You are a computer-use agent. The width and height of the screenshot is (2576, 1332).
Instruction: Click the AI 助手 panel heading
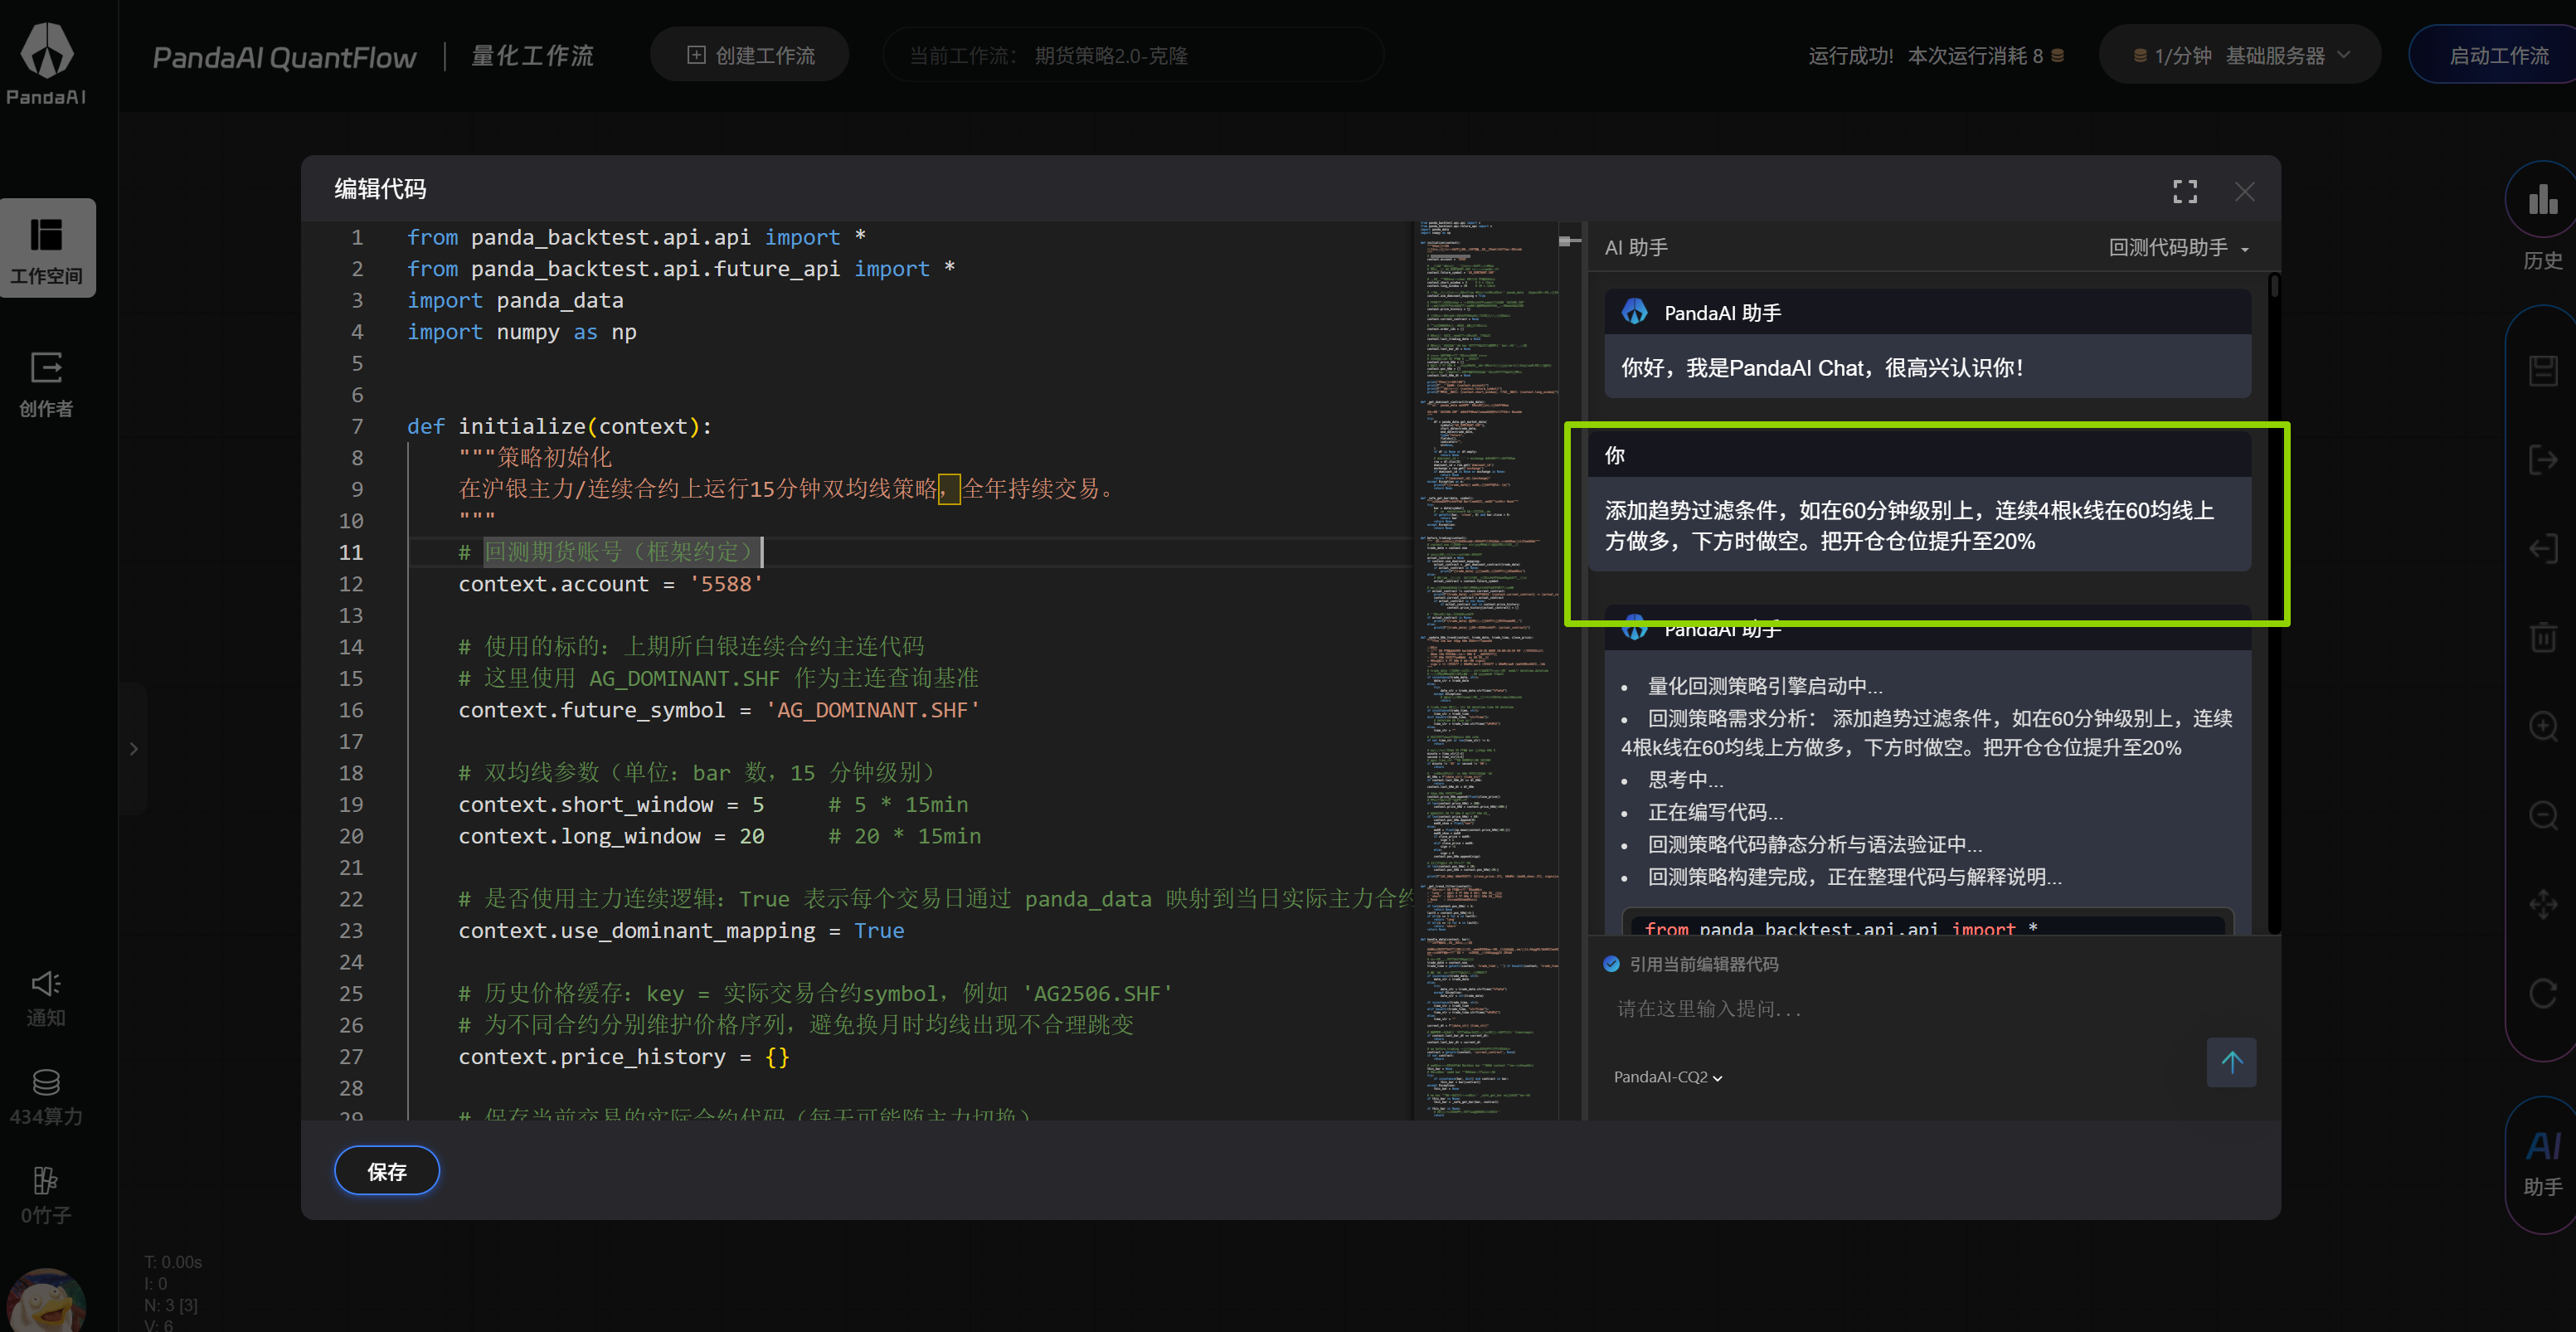click(x=1636, y=247)
